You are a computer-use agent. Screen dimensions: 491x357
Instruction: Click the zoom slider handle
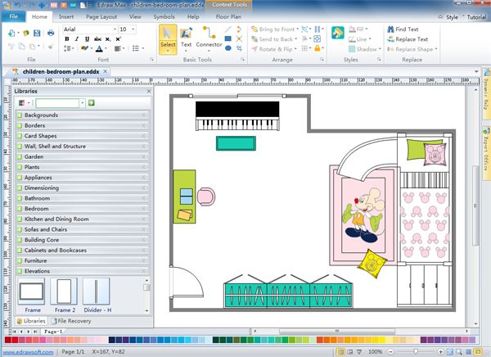click(x=416, y=351)
